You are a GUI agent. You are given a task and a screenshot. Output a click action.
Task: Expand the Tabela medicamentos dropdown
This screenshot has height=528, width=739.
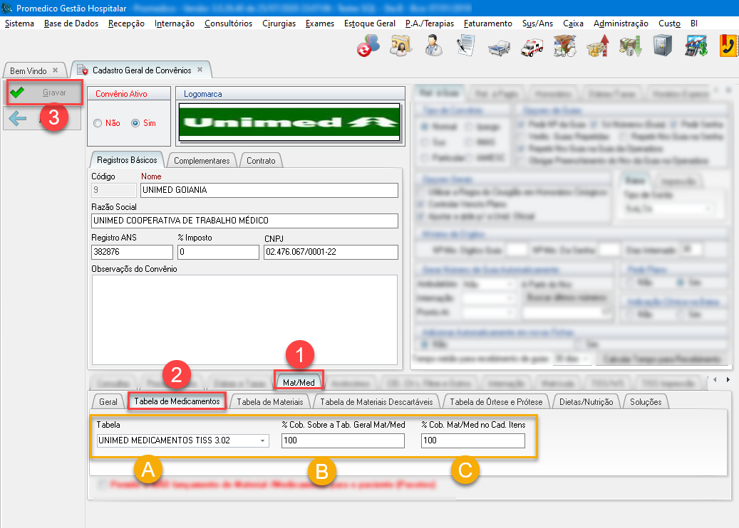coord(262,440)
